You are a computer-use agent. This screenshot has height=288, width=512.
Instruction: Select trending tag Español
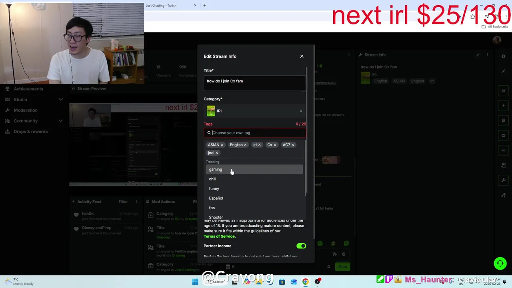tap(254, 198)
